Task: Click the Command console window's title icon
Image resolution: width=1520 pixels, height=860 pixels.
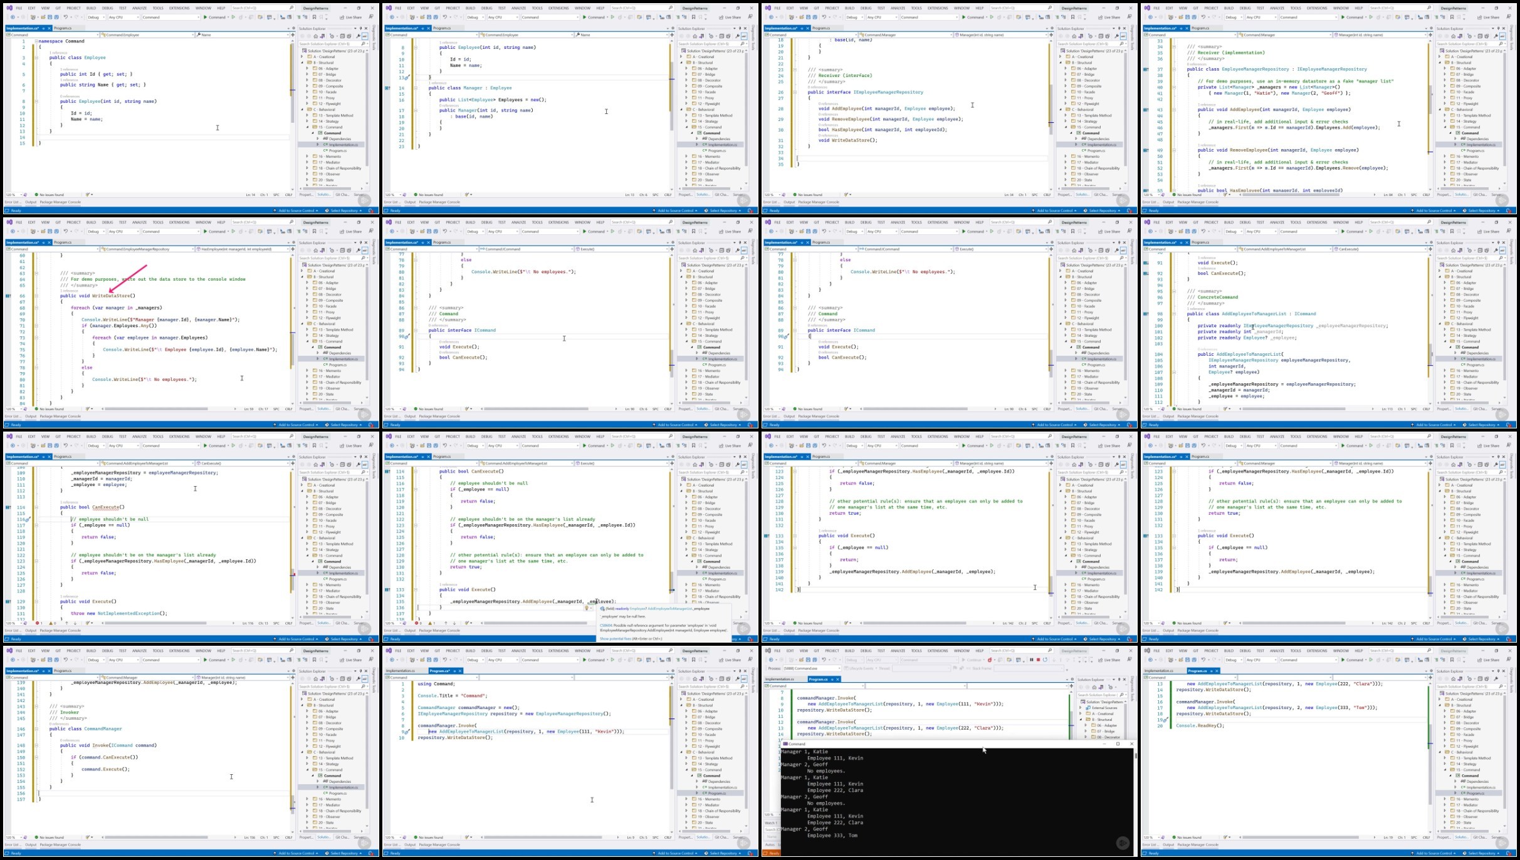Action: (785, 744)
